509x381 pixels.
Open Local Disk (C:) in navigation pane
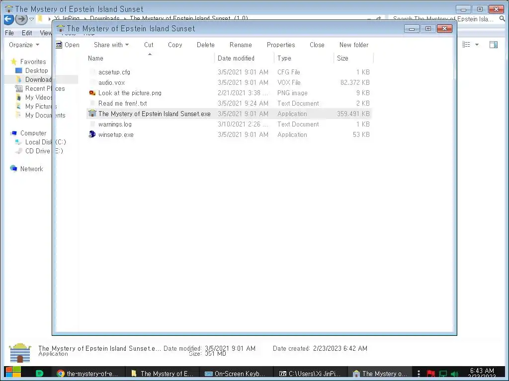coord(45,142)
